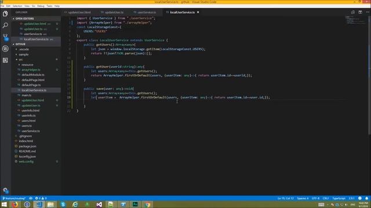Open Skype from the Windows taskbar

[63, 205]
